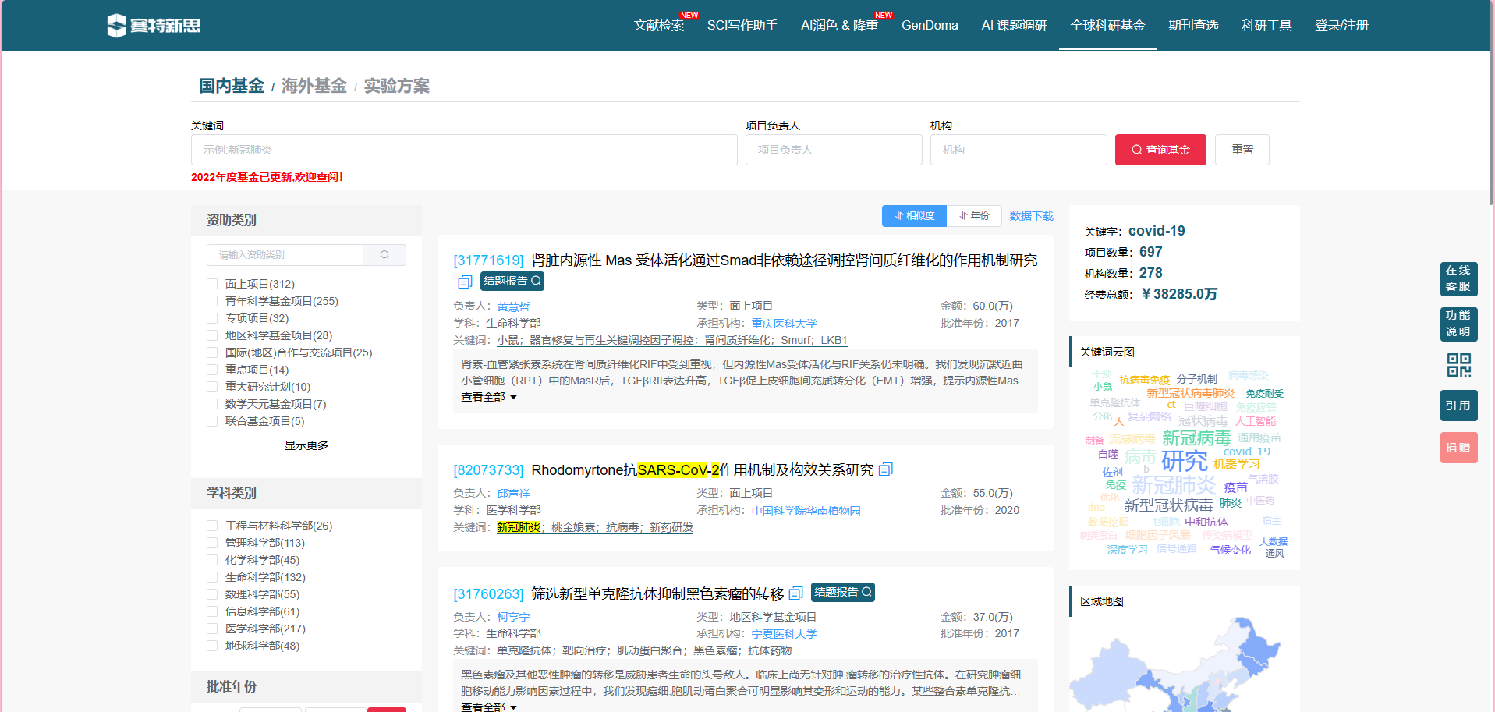Check 数学天元基金项目(7) filter
This screenshot has width=1495, height=712.
tap(212, 404)
